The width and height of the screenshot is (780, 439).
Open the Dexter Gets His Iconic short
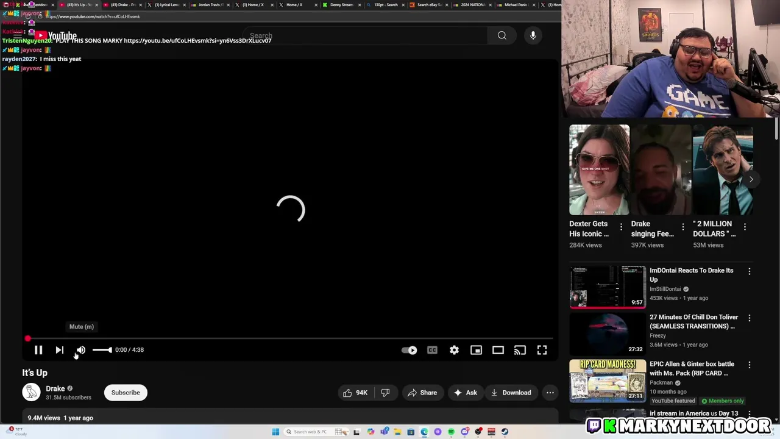tap(599, 170)
